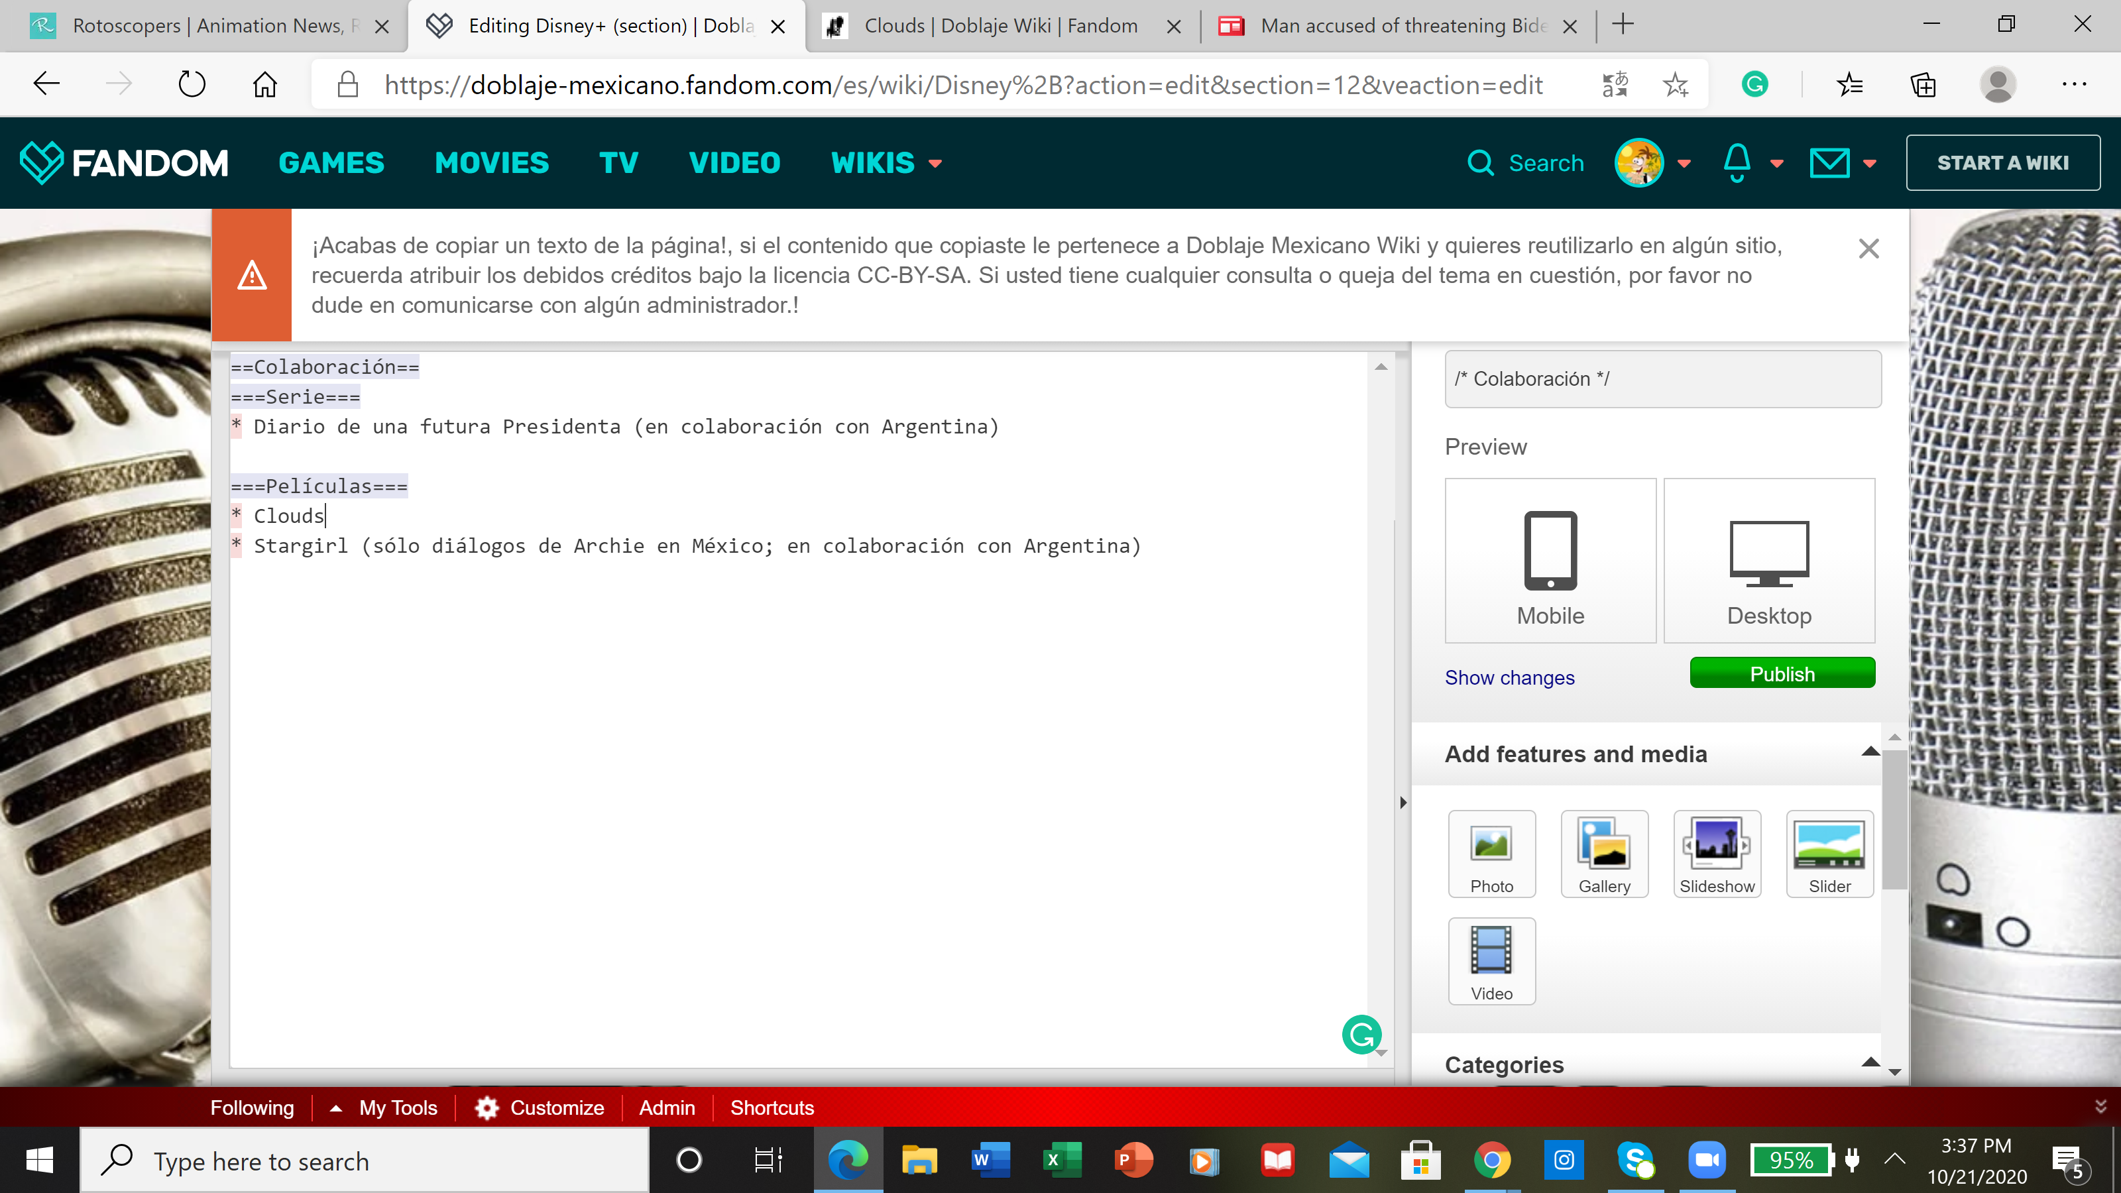Open browser Collections
Viewport: 2121px width, 1193px height.
[1923, 84]
